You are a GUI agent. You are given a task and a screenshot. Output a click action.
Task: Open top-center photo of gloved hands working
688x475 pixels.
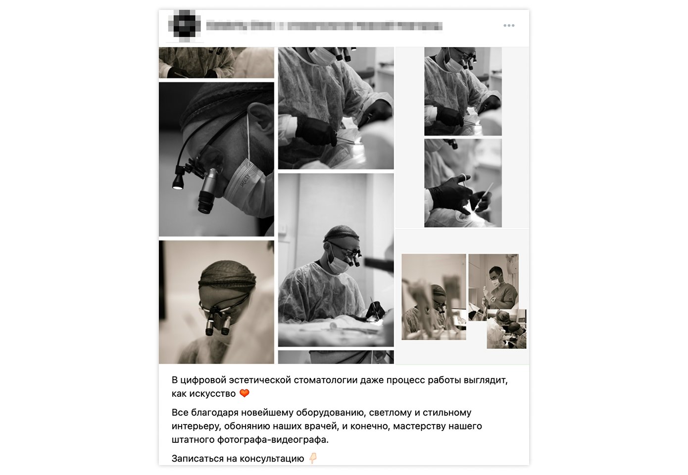coord(336,108)
